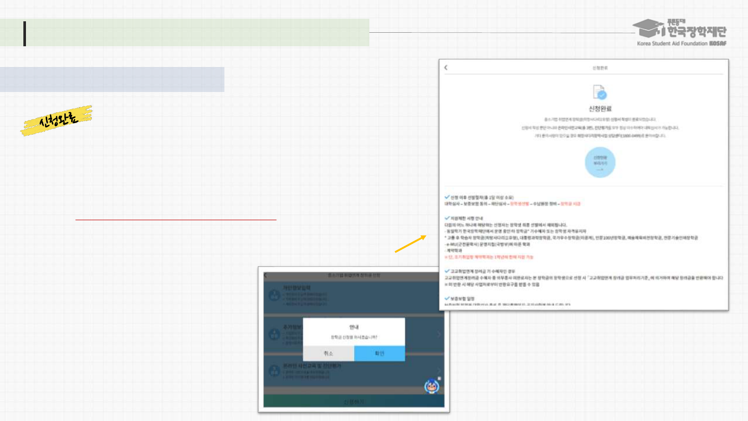Select the '신청 이후 선발절차' check line
Image resolution: width=748 pixels, height=421 pixels.
click(x=479, y=198)
